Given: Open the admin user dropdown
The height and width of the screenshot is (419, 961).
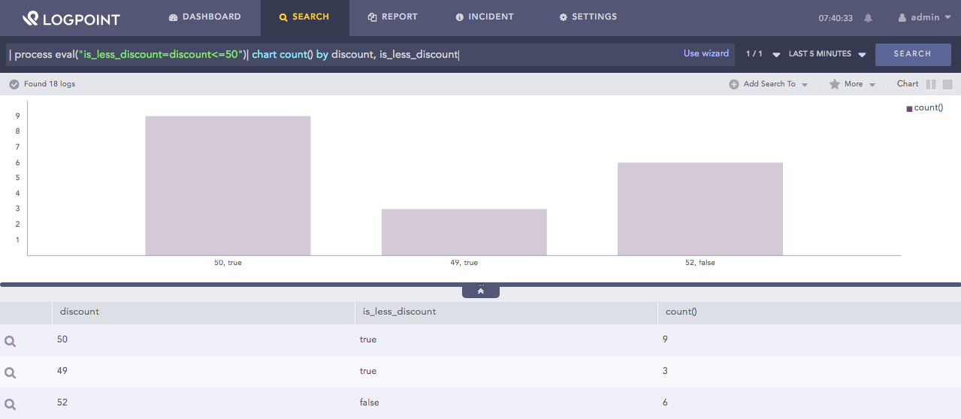Looking at the screenshot, I should (929, 17).
